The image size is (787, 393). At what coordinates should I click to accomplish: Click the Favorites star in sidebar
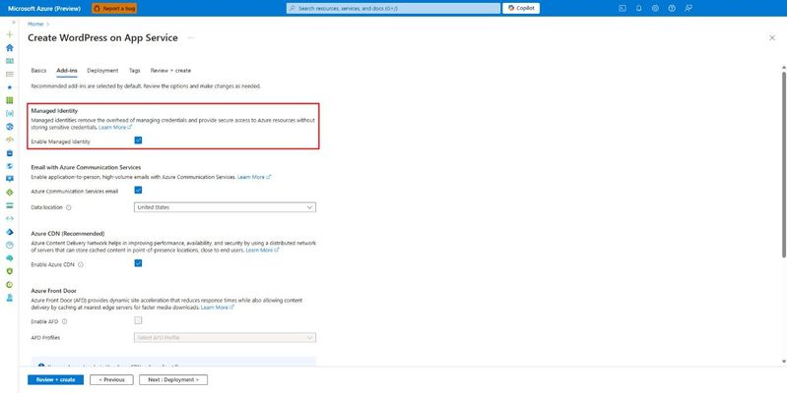click(9, 87)
